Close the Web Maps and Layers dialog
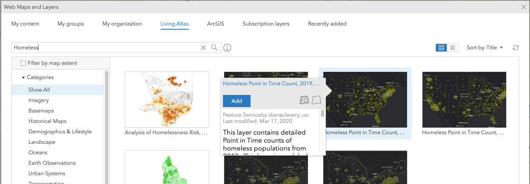Screen dimensions: 530x184 [x=523, y=7]
